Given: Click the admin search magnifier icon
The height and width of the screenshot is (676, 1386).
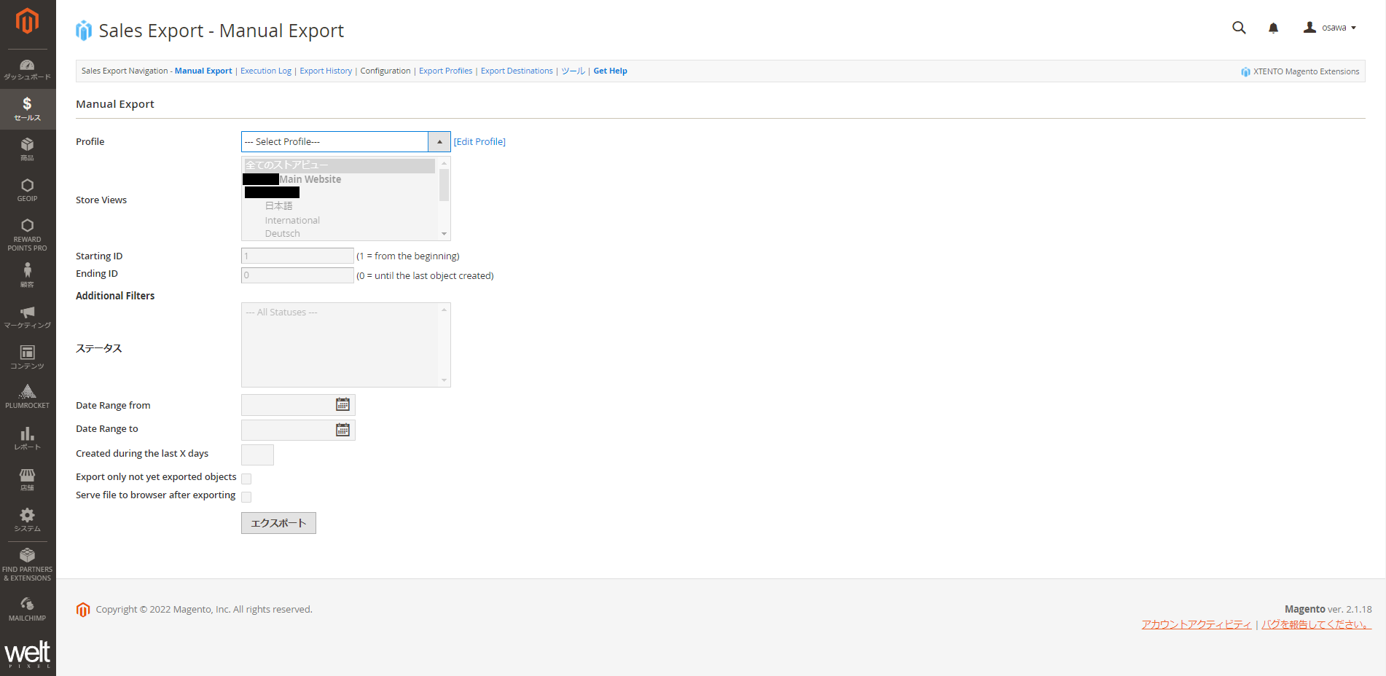Looking at the screenshot, I should pyautogui.click(x=1239, y=28).
